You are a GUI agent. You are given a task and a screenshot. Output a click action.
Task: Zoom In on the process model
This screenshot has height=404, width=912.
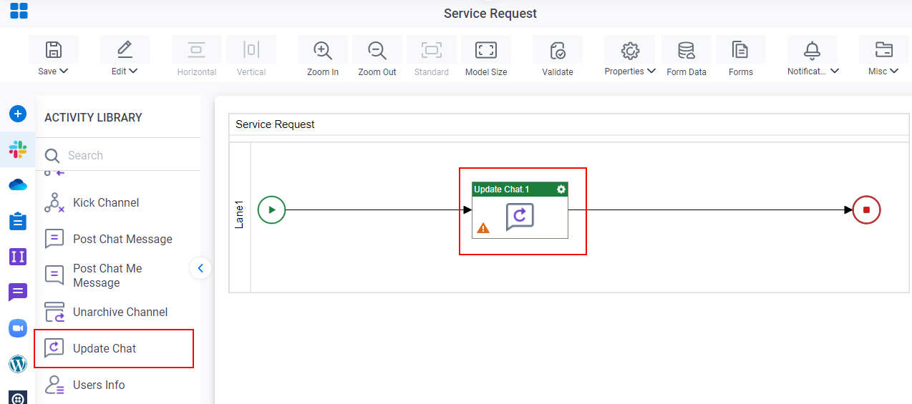pos(323,56)
